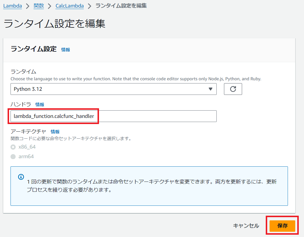Click the キャンセル button
304x237 pixels.
point(246,226)
